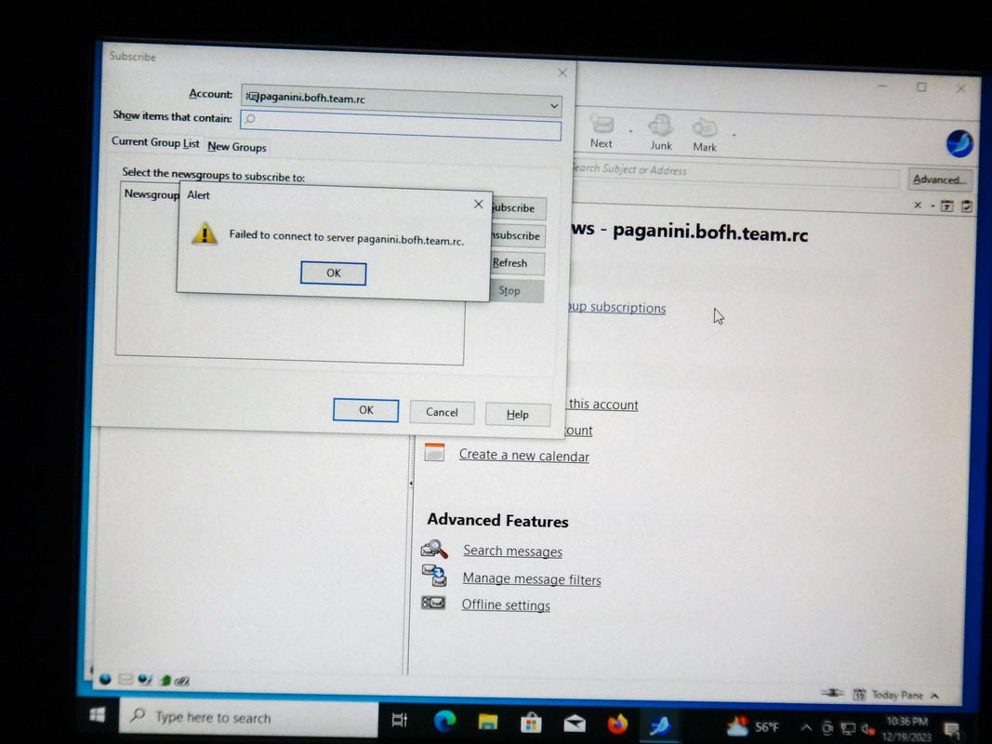Open Composer from the status bar component icon
The width and height of the screenshot is (992, 744).
coord(145,680)
